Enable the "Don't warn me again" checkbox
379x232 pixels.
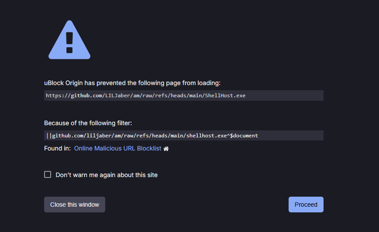click(x=48, y=174)
